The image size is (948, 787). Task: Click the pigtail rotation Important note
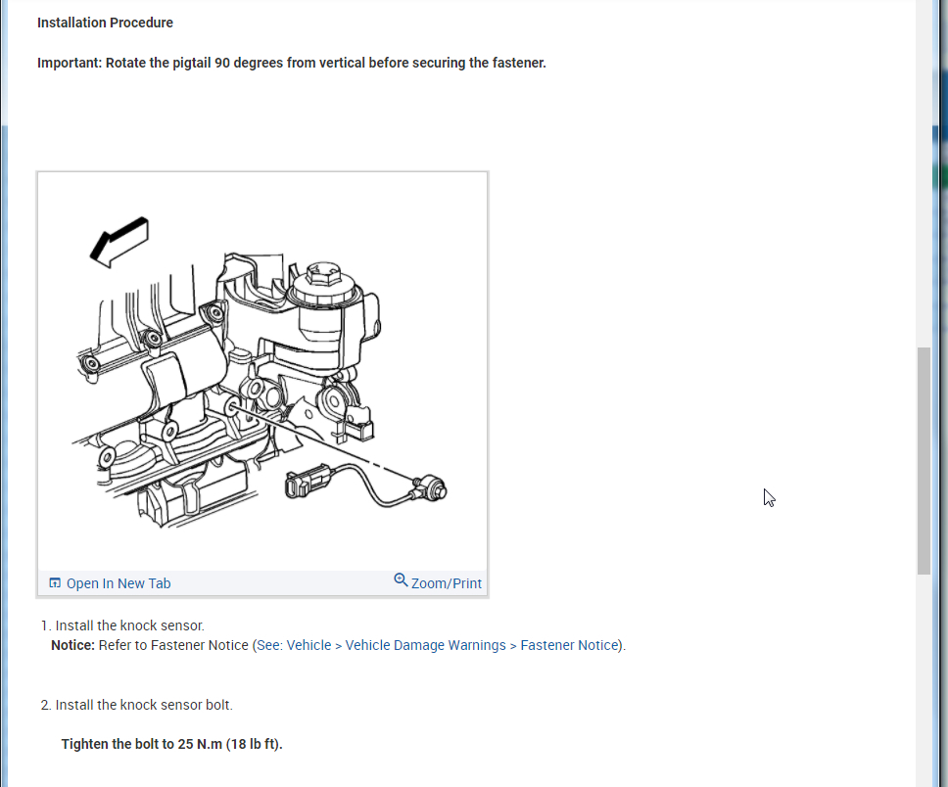point(292,63)
